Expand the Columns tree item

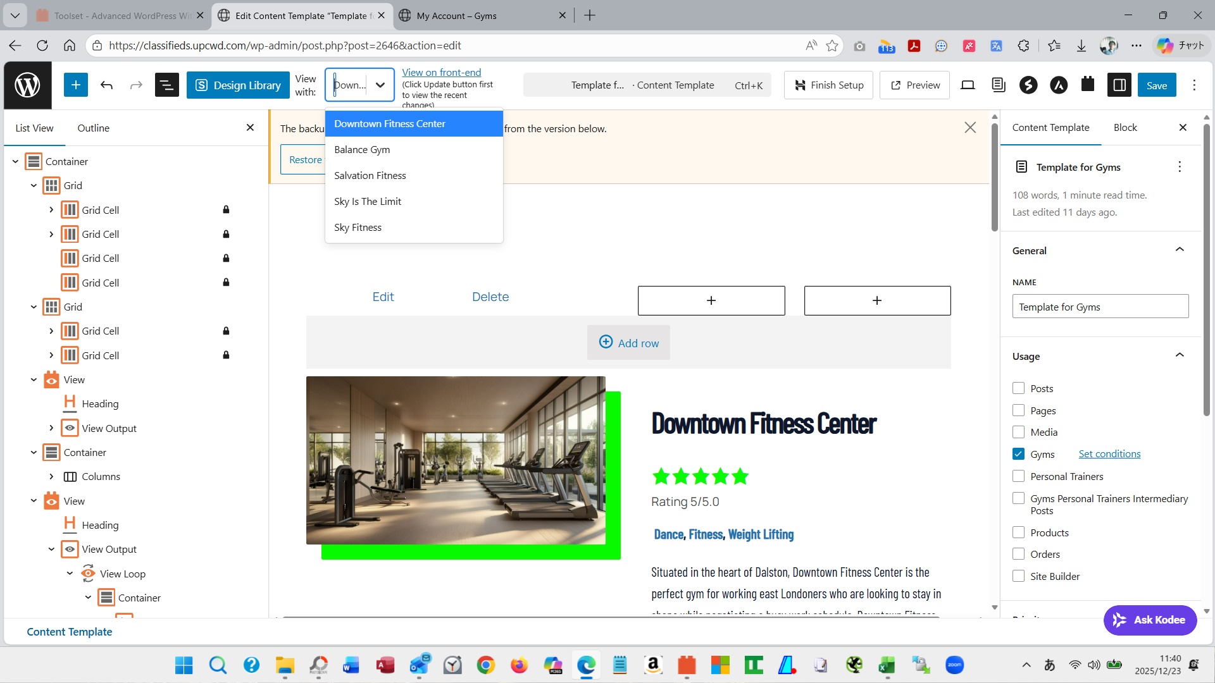[51, 476]
